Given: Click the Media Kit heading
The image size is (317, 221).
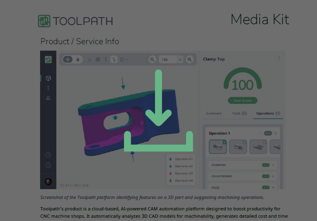Looking at the screenshot, I should point(260,19).
